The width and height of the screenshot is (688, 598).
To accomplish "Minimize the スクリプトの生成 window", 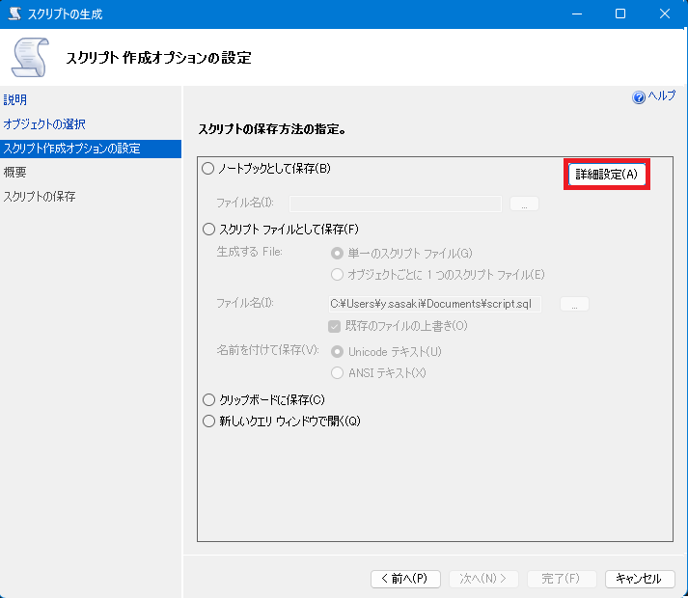I will click(x=577, y=14).
